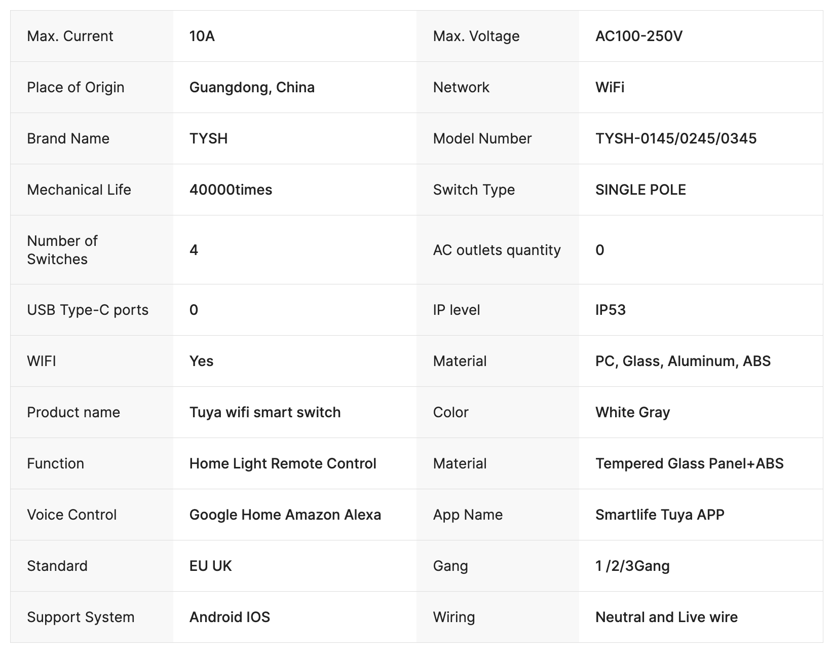Select the "AC outlets quantity" label
Screen dimensions: 833x652
497,250
